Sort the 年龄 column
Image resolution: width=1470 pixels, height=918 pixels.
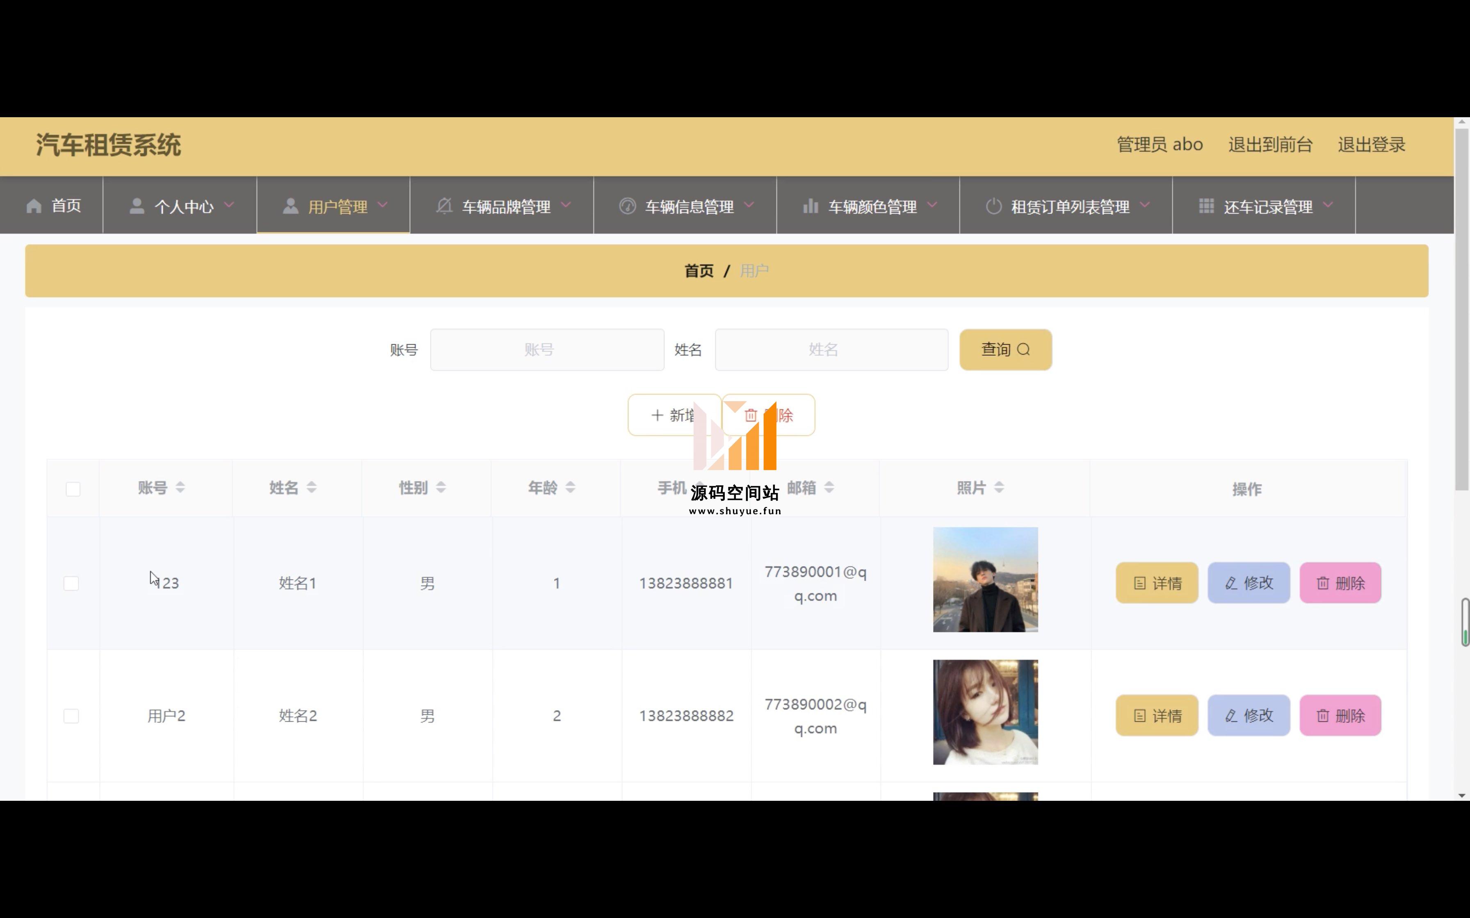tap(571, 487)
